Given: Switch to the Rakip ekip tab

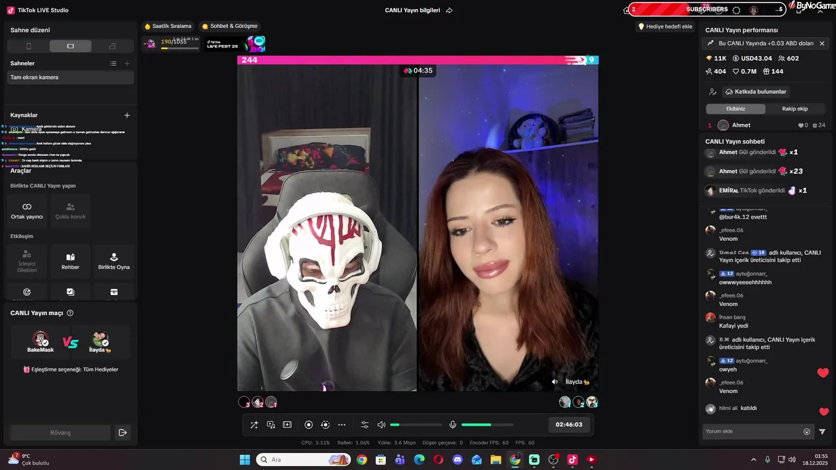Looking at the screenshot, I should [795, 109].
